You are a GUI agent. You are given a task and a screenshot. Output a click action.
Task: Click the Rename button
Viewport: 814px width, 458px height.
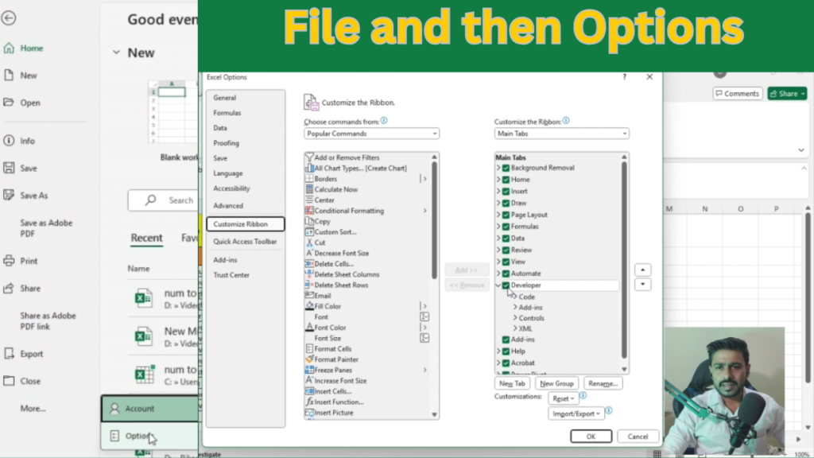click(603, 383)
